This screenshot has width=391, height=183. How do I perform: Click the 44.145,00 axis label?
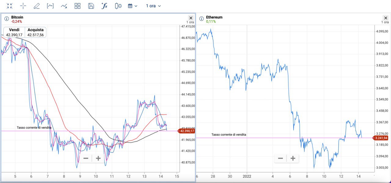point(188,94)
